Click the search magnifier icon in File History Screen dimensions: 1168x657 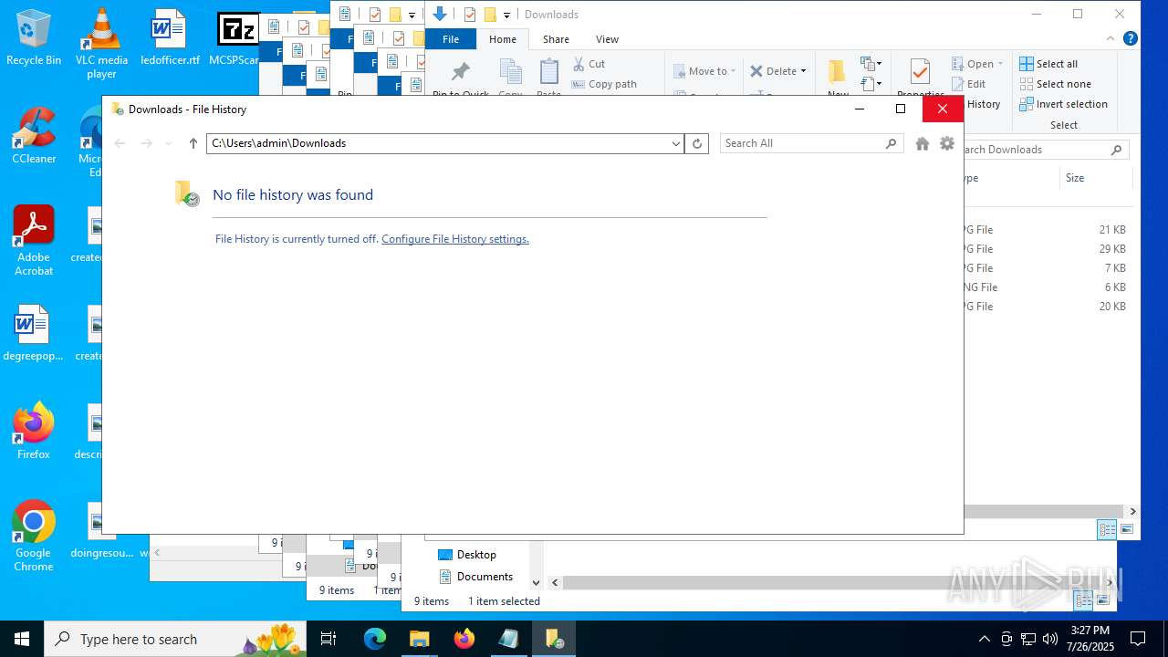tap(891, 143)
